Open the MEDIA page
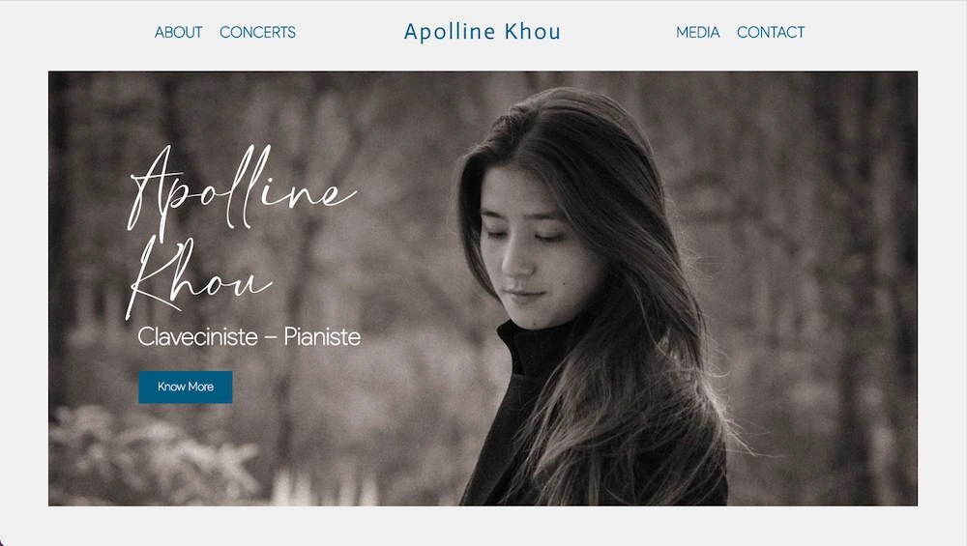 click(697, 32)
